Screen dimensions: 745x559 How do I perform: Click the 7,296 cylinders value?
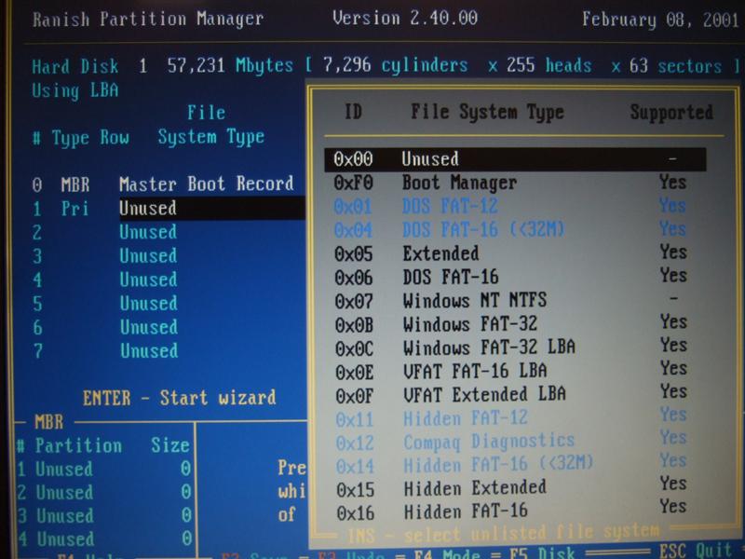pyautogui.click(x=395, y=65)
